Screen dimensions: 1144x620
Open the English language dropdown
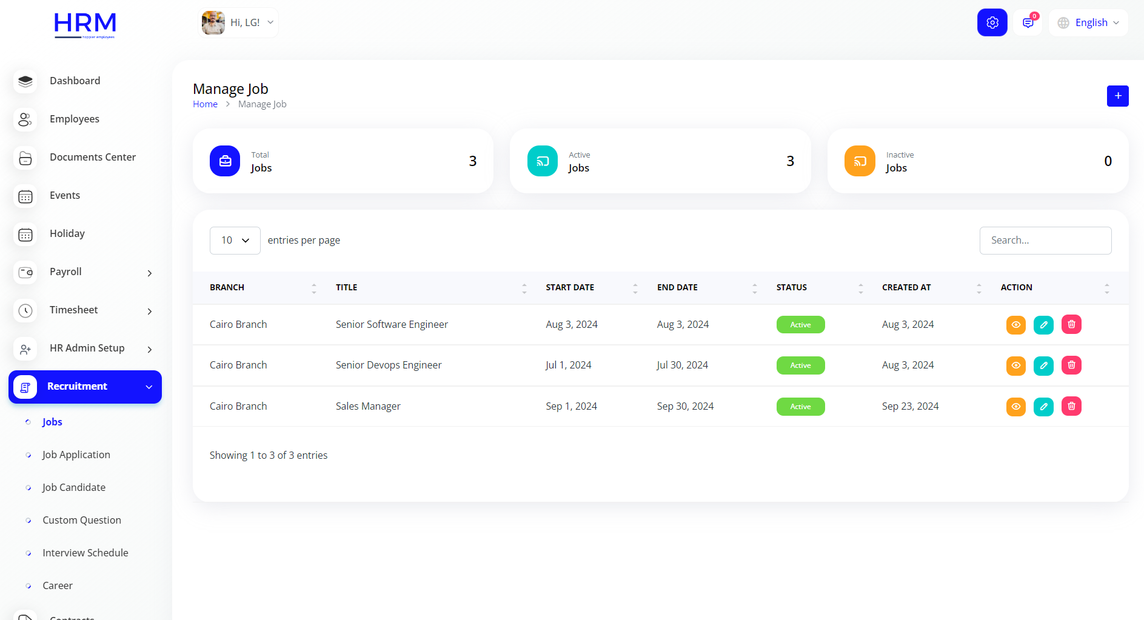pyautogui.click(x=1089, y=22)
